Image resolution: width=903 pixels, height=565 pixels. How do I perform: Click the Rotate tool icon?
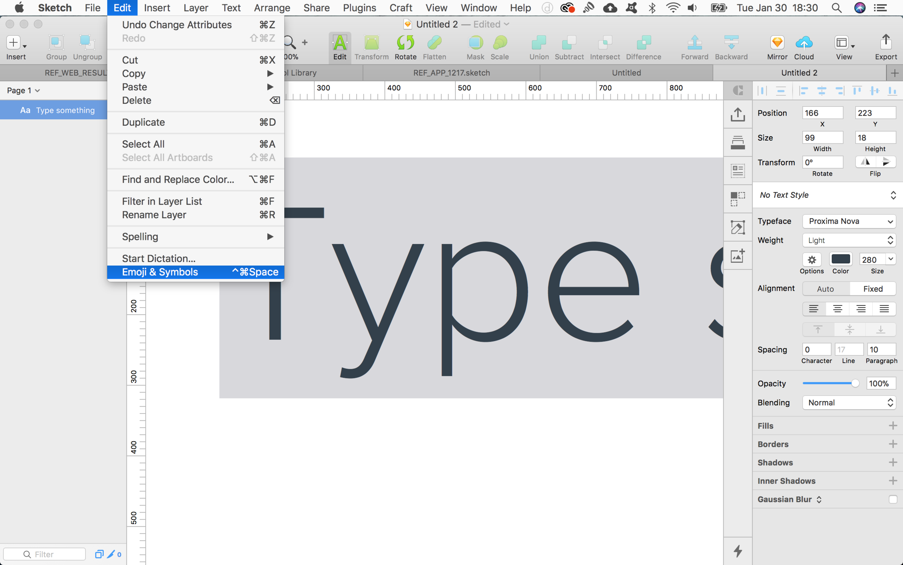405,43
